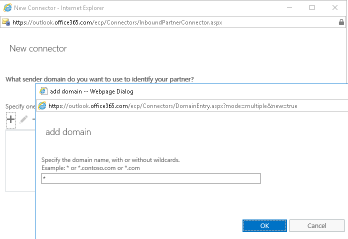Click the empty domain list box

(x=20, y=160)
